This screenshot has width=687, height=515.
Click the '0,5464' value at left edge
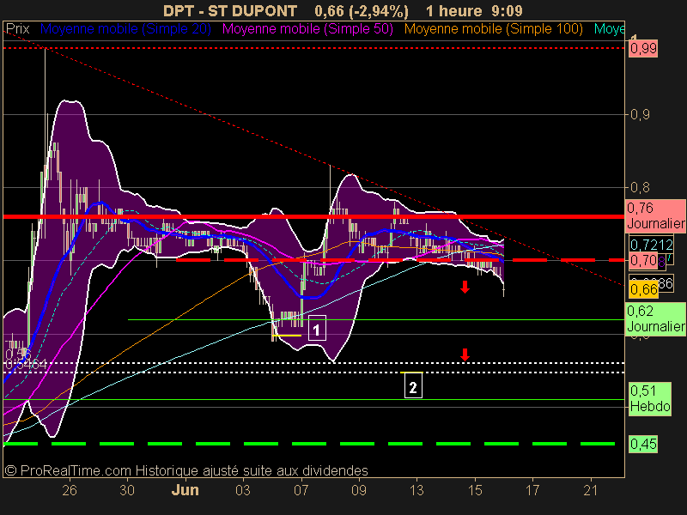pos(26,364)
